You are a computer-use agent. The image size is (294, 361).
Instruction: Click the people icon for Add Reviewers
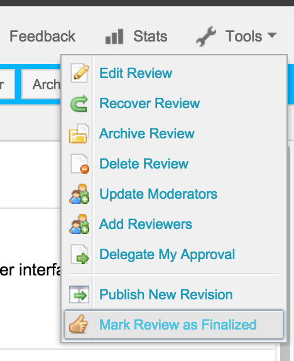tap(79, 224)
